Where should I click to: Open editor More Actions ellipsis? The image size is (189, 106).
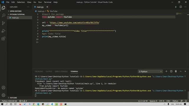pyautogui.click(x=185, y=7)
